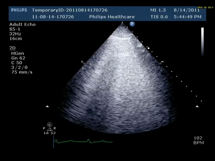Screen dimensions: 215x161
Task: Click the 3/2/0 setting value
Action: click(x=19, y=68)
